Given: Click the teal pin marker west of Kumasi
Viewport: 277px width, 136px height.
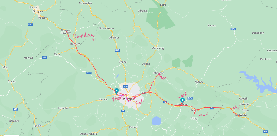Looking at the screenshot, I should coord(116,91).
